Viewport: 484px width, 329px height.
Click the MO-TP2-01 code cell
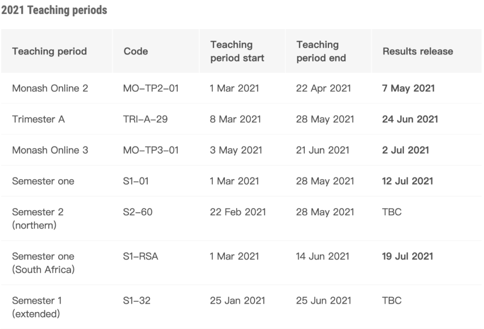point(151,88)
